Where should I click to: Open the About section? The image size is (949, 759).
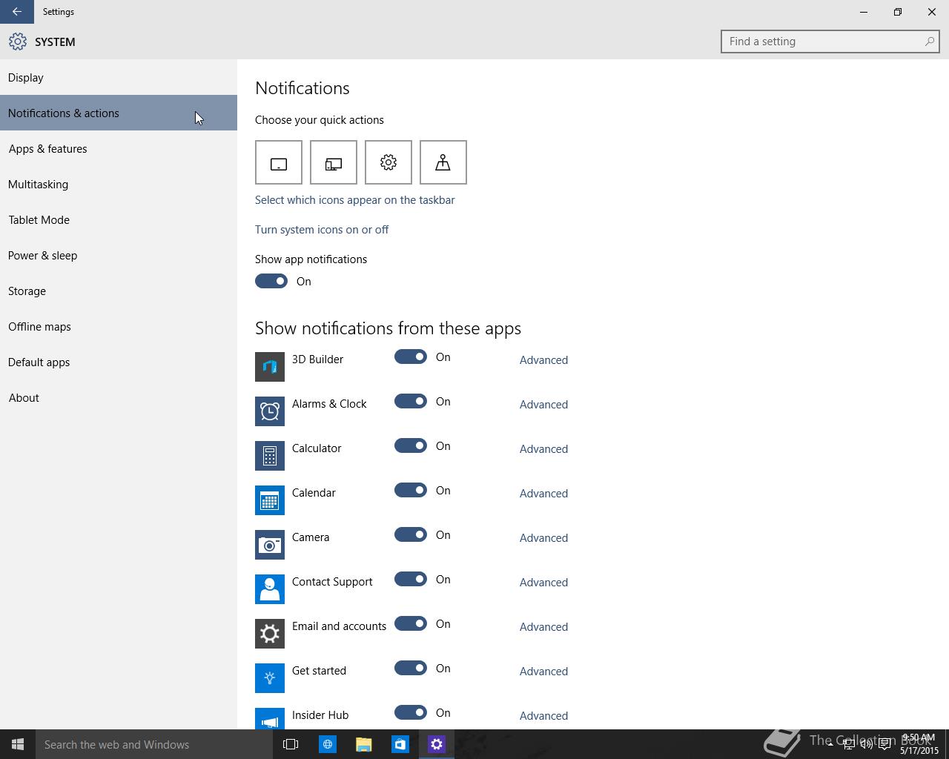click(119, 397)
